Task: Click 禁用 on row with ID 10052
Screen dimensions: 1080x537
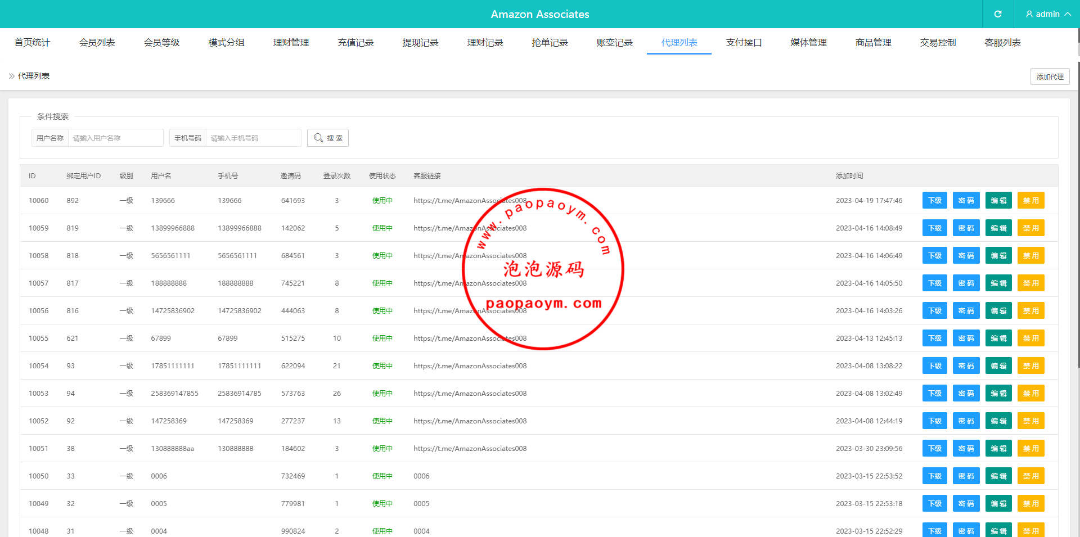Action: coord(1030,421)
